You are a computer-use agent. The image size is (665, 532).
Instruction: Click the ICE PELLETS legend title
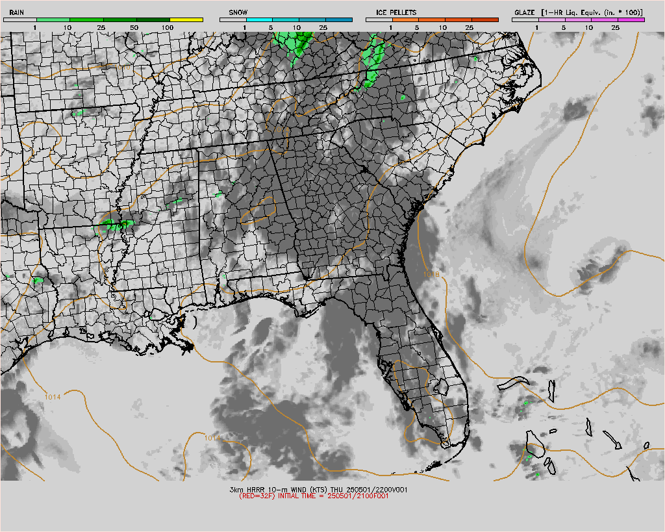(396, 12)
